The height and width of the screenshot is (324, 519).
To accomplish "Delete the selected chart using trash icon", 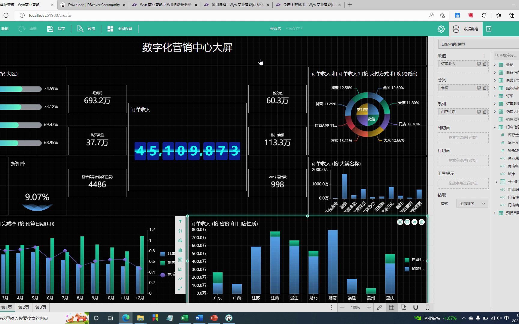I will pos(422,222).
